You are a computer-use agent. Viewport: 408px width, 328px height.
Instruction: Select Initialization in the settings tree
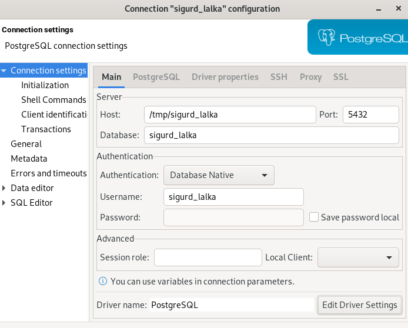45,85
